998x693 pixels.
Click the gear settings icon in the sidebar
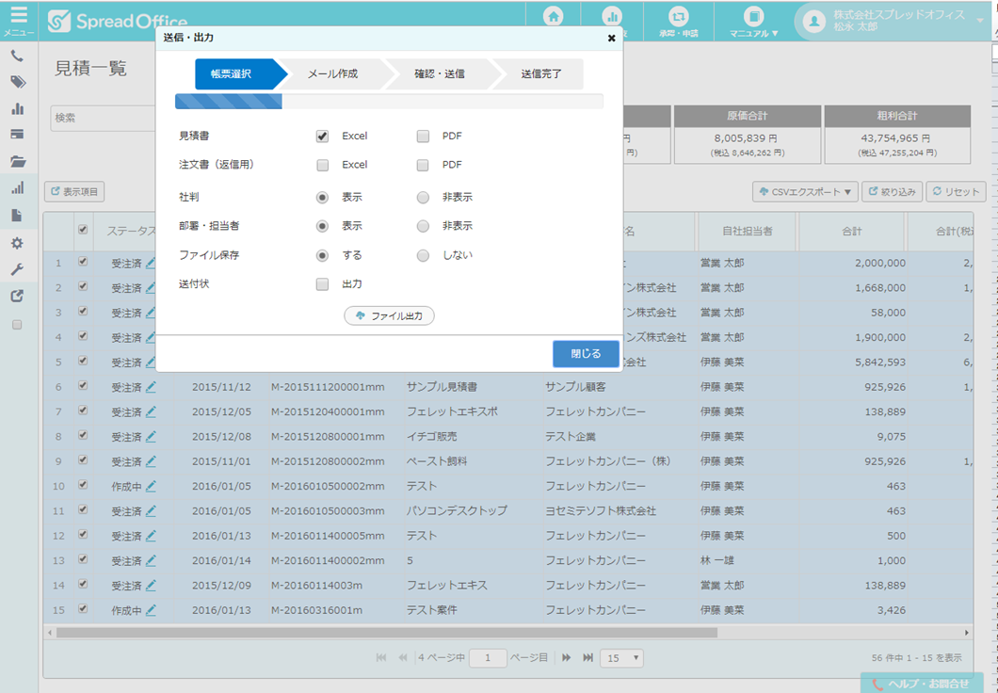coord(17,242)
